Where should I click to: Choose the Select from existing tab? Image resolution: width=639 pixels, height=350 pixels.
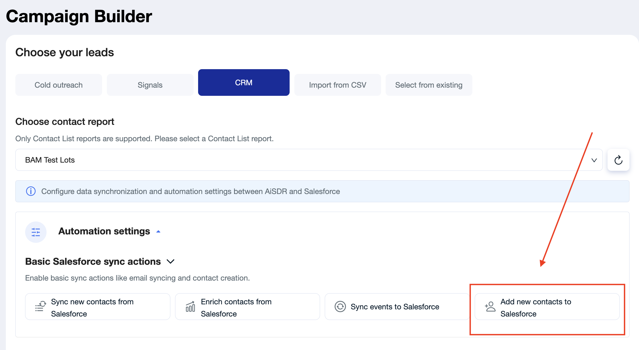(429, 85)
